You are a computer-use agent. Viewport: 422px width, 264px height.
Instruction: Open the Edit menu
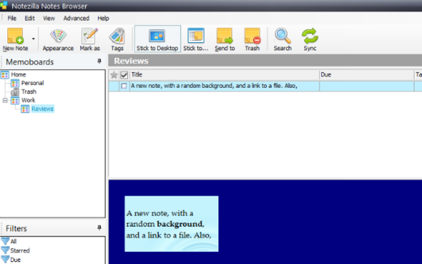point(30,18)
